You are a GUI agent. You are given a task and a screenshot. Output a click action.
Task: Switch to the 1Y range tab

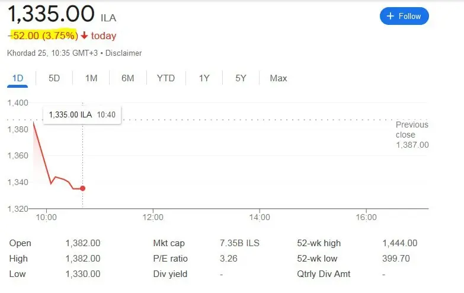coord(204,78)
